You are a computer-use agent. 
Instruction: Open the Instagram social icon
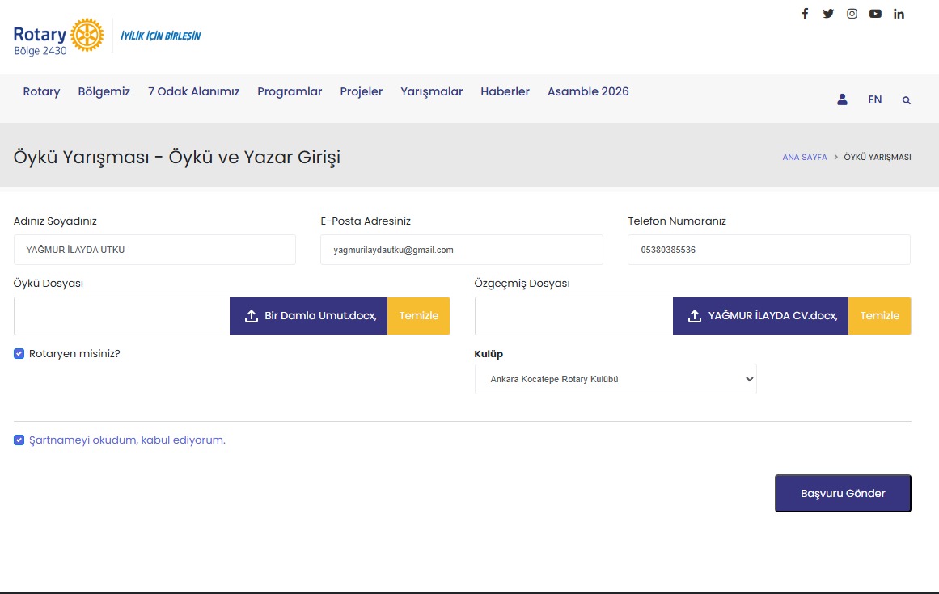coord(852,14)
